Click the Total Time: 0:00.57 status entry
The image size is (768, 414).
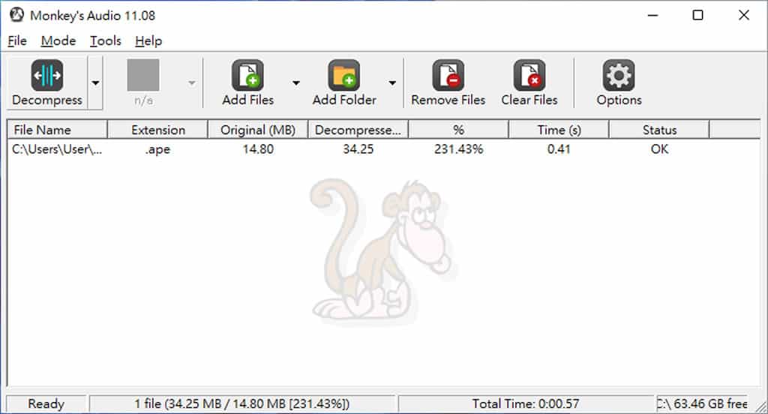(x=526, y=403)
